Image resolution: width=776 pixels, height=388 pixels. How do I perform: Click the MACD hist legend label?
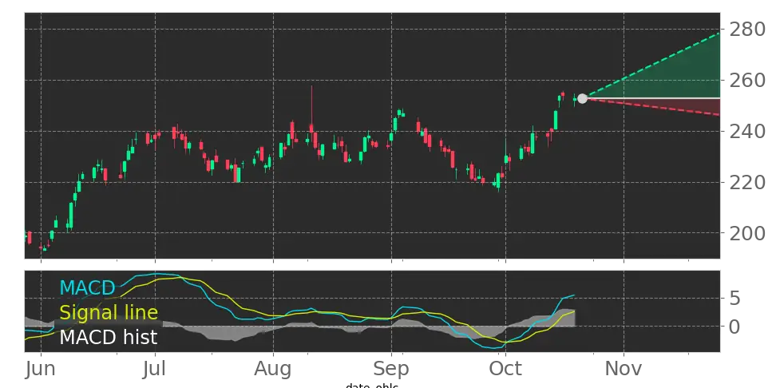(109, 337)
